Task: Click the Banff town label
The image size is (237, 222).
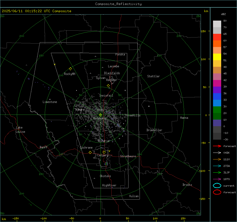Action: pos(43,147)
